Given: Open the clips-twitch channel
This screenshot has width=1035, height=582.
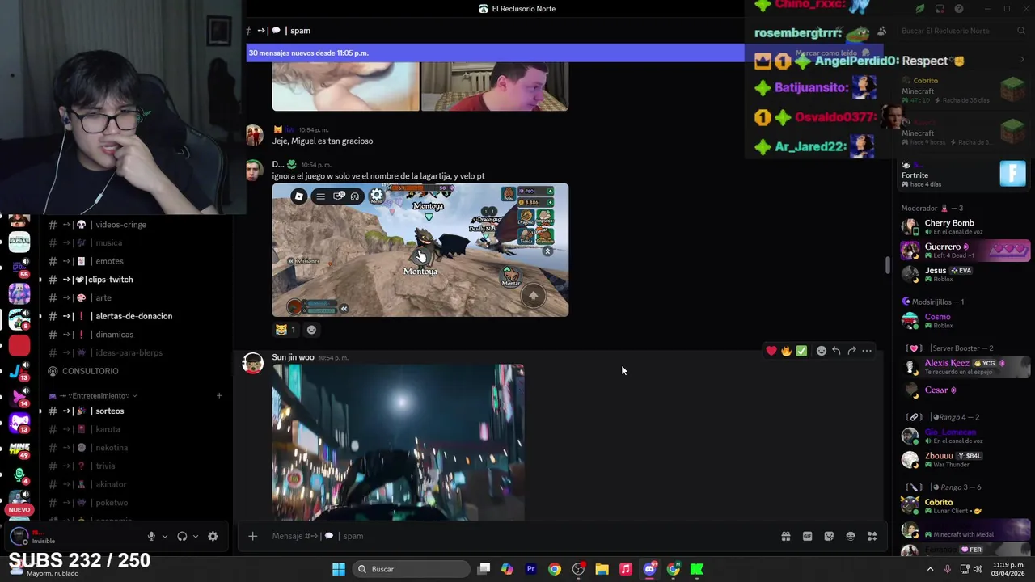Looking at the screenshot, I should [x=111, y=280].
